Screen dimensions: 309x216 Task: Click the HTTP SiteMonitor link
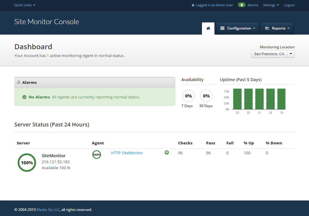pyautogui.click(x=127, y=153)
